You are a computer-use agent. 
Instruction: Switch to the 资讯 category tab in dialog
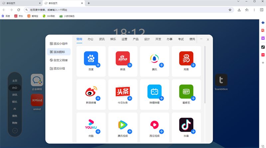[x=102, y=39]
